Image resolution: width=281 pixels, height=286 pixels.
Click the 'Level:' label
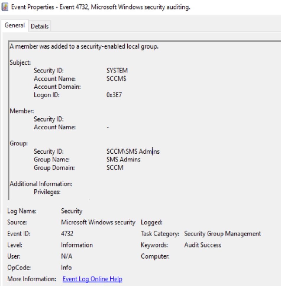coord(15,245)
